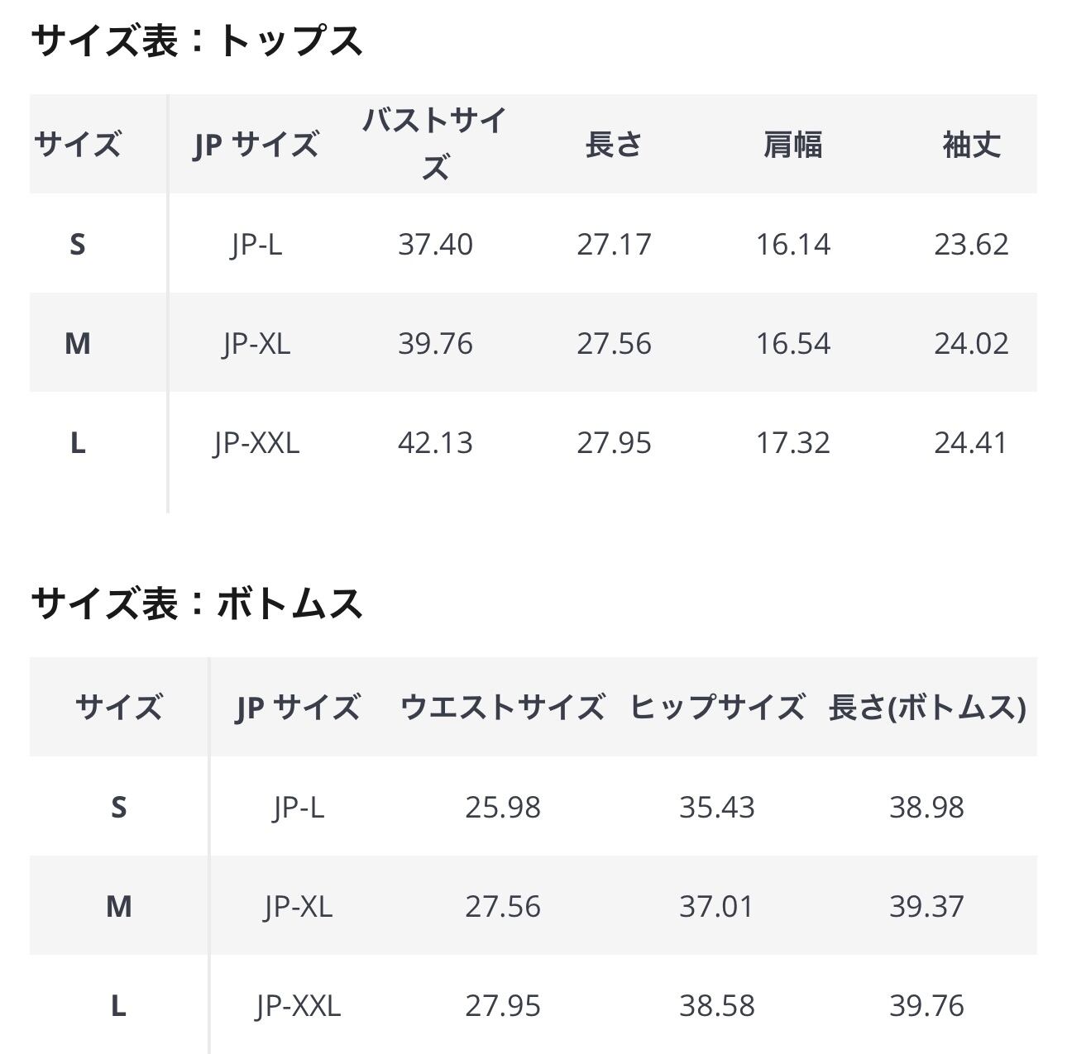The image size is (1067, 1054).
Task: Click the 長さ(ボトムス) column header
Action: pyautogui.click(x=926, y=708)
